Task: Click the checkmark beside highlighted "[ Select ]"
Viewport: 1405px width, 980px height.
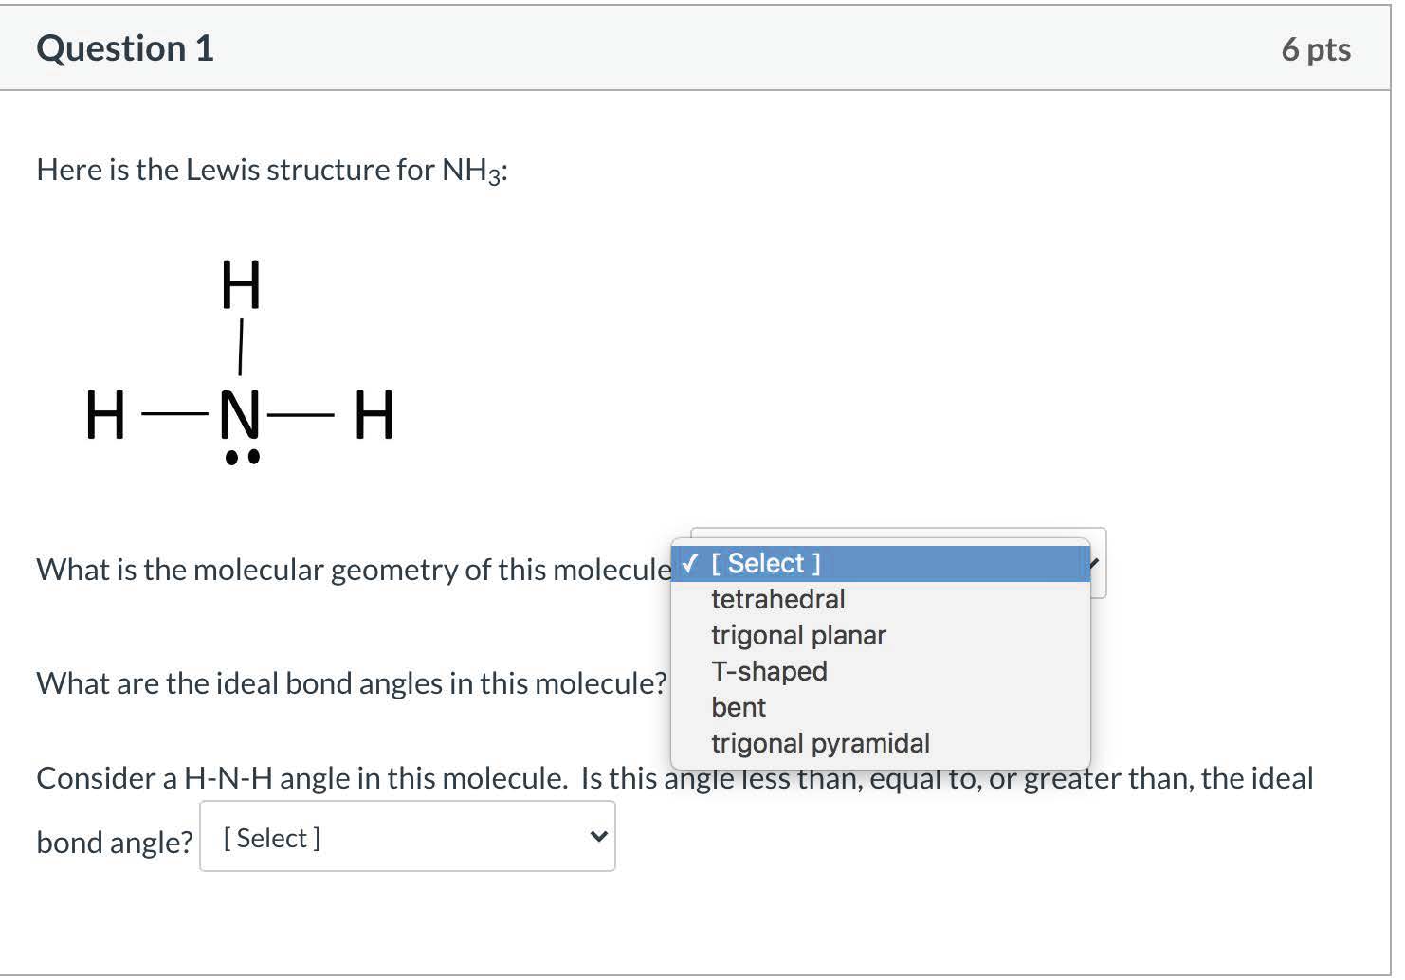Action: click(691, 564)
